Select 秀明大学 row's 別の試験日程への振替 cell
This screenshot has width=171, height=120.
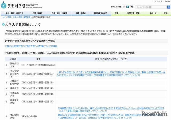(x=38, y=88)
